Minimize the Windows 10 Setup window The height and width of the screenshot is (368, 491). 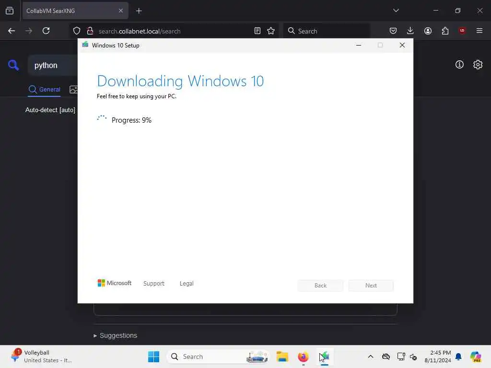click(359, 46)
